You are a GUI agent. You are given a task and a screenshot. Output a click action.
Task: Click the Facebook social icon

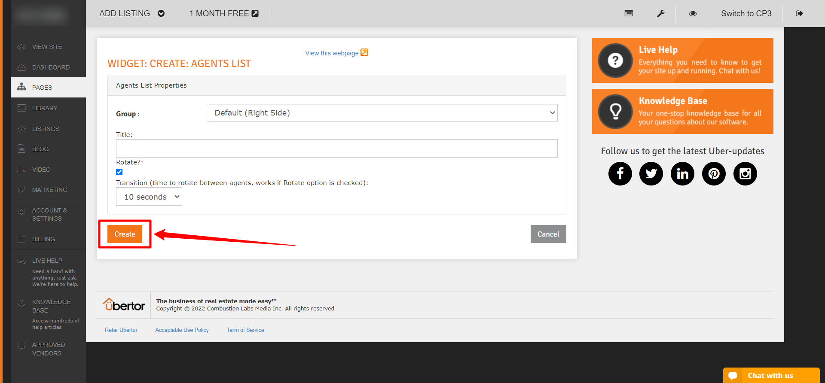tap(620, 173)
